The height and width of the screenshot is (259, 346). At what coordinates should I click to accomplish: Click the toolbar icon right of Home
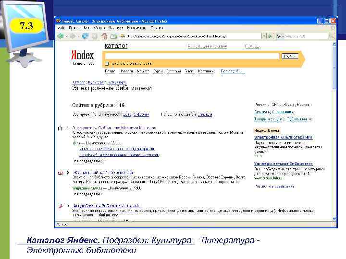point(113,36)
